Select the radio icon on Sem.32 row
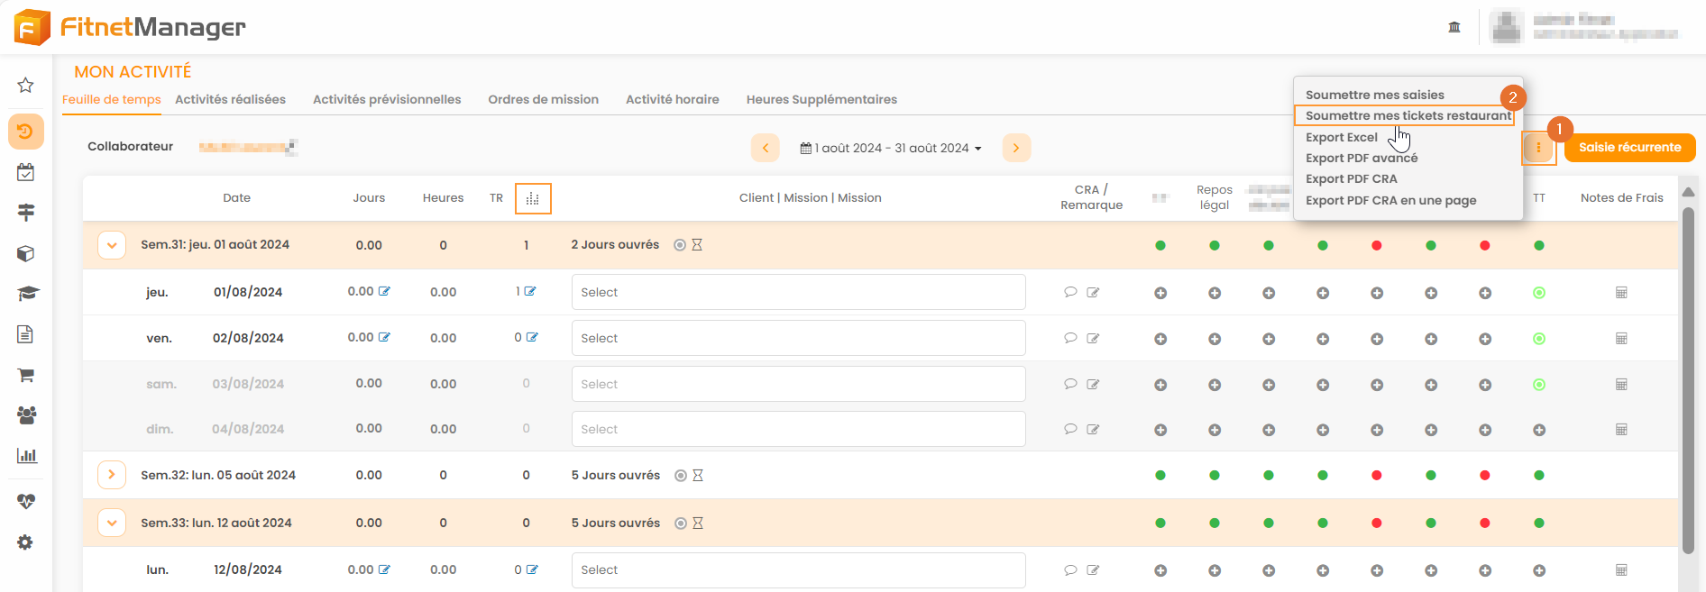Viewport: 1706px width, 592px height. 681,476
